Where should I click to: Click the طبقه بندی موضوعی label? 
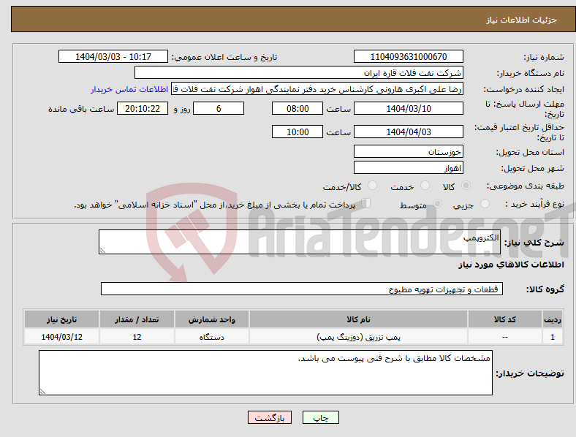click(x=526, y=186)
